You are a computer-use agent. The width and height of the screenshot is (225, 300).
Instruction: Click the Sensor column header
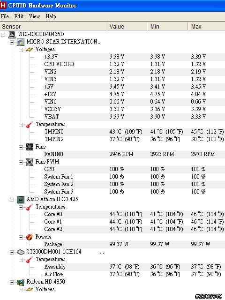point(53,26)
